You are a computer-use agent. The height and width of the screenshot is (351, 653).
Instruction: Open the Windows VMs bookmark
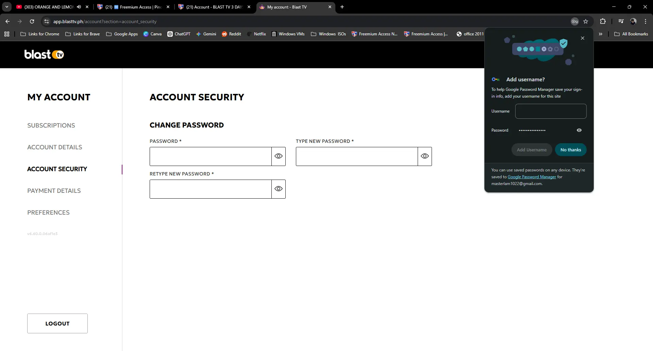click(288, 34)
